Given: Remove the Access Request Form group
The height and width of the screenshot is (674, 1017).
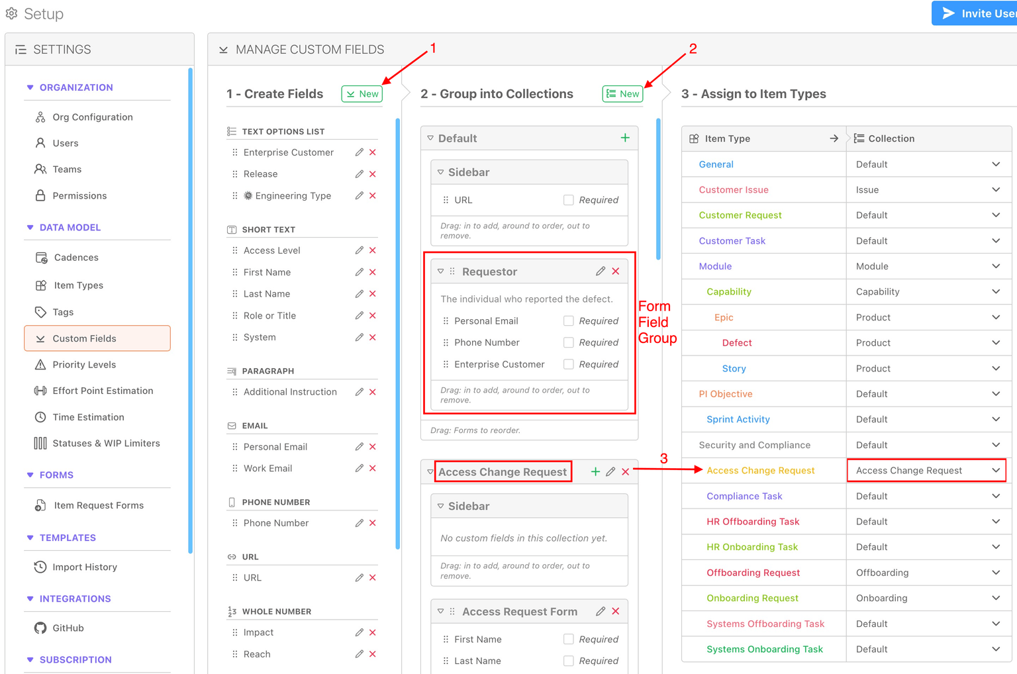Looking at the screenshot, I should [616, 611].
